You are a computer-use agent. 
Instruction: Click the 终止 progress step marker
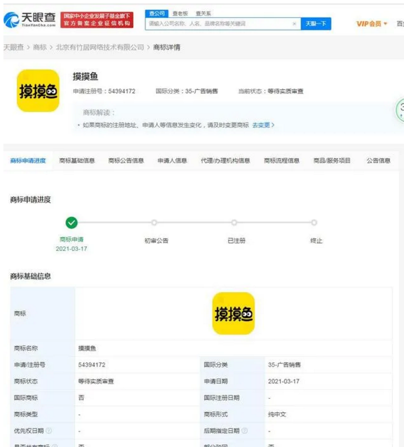[x=314, y=223]
